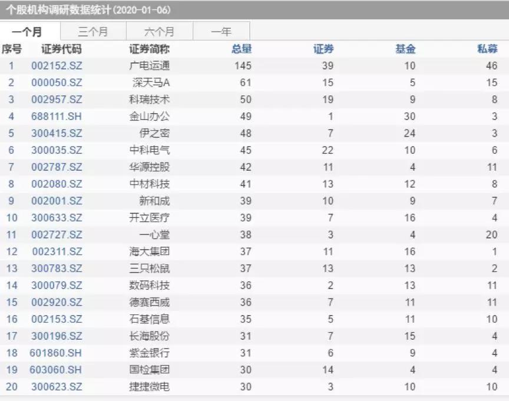Click the 序号 column header
509x401 pixels.
(x=14, y=49)
